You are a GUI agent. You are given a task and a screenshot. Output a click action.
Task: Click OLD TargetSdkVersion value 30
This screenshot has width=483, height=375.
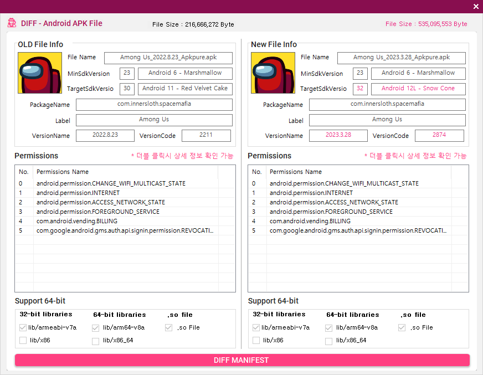point(127,89)
